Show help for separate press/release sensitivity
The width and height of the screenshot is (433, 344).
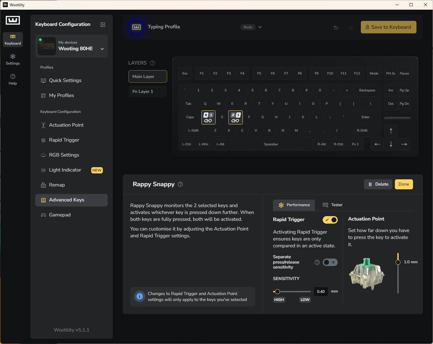coord(317,262)
